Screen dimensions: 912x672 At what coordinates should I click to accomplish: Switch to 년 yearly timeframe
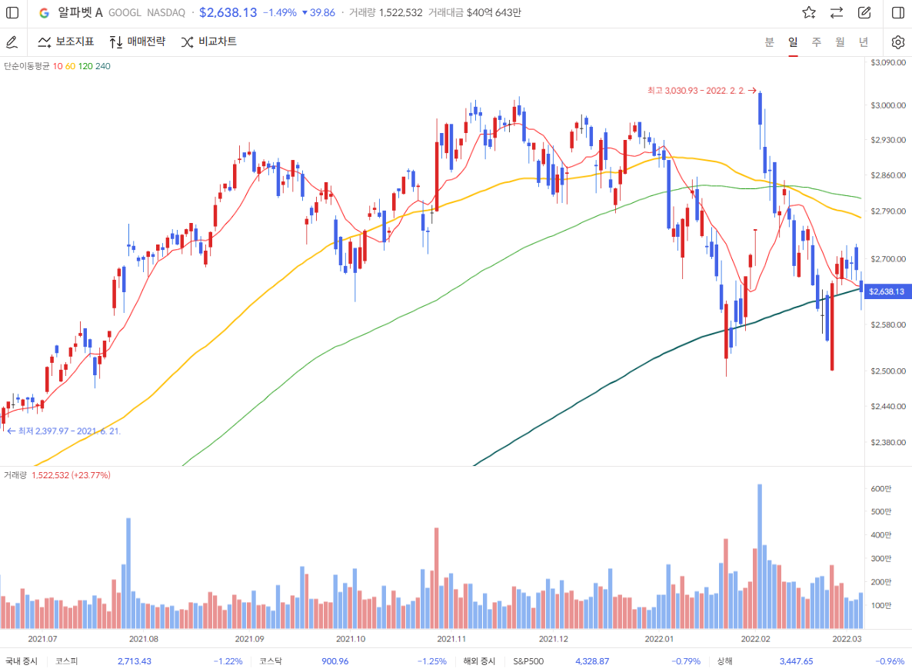[x=864, y=42]
